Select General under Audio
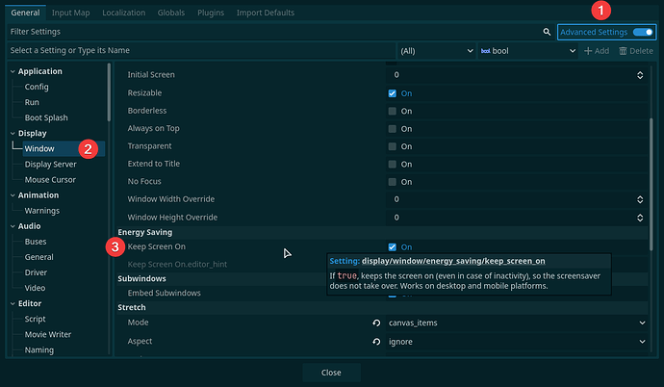This screenshot has width=664, height=387. click(38, 257)
